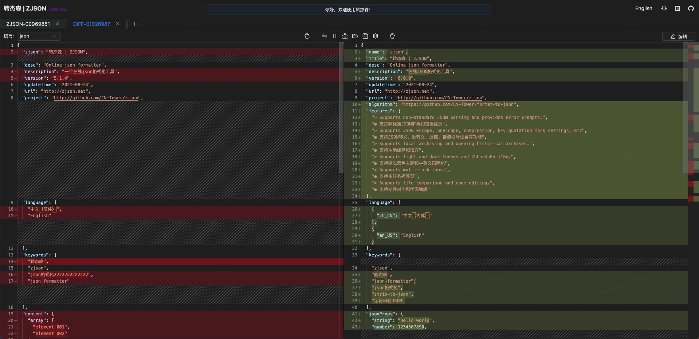Click right line "string": "Hello world"

coord(402,320)
